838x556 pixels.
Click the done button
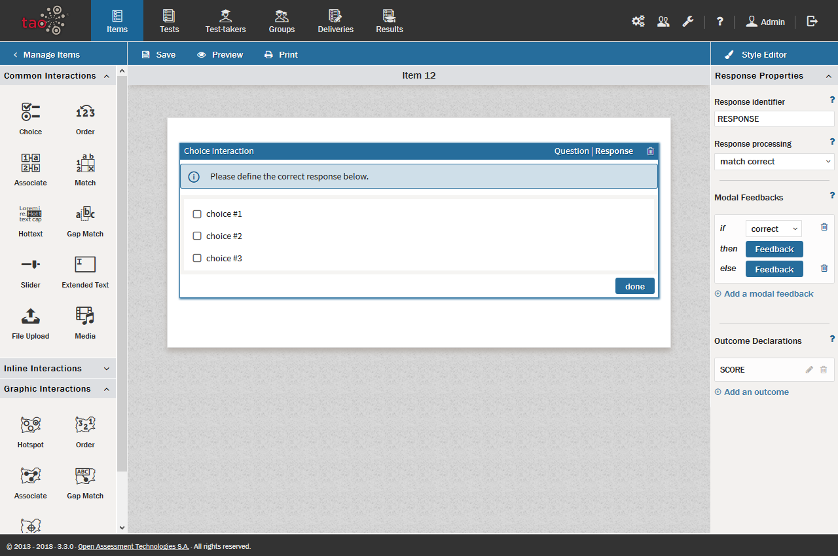pyautogui.click(x=634, y=286)
